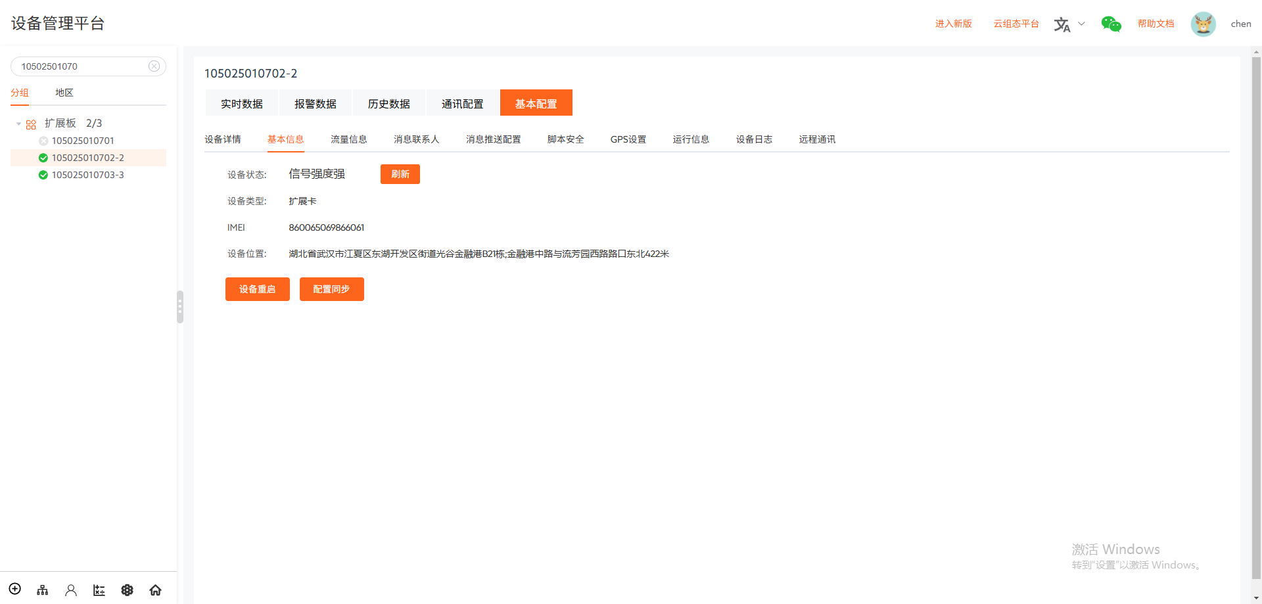
Task: Open the 历史数据 tab
Action: [x=389, y=103]
